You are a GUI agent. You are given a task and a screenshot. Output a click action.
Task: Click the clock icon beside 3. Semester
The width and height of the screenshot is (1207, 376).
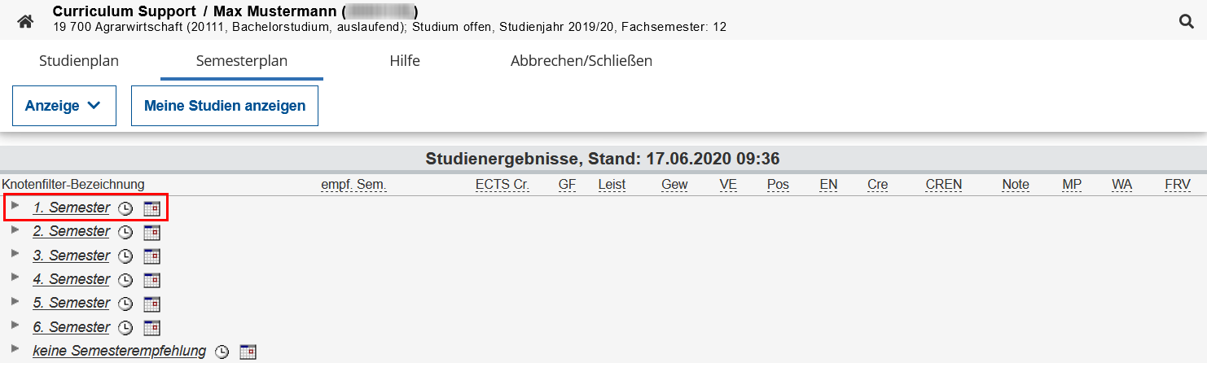[x=125, y=256]
